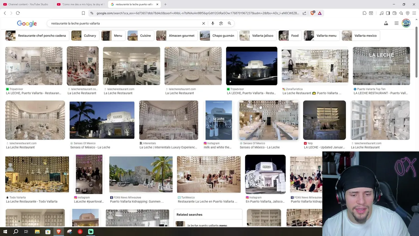Screen dimensions: 419x236
Task: Open the share icon in address bar
Action: (x=304, y=13)
